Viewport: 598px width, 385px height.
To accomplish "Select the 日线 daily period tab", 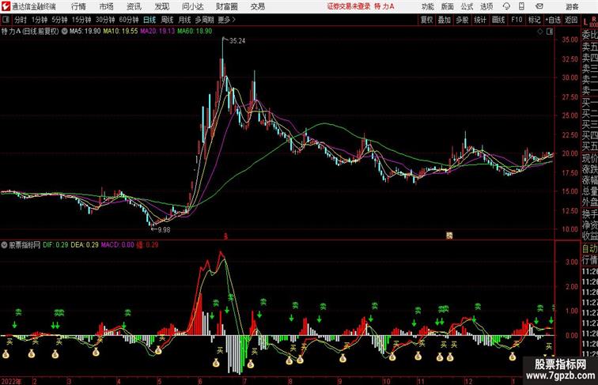I will tap(149, 20).
